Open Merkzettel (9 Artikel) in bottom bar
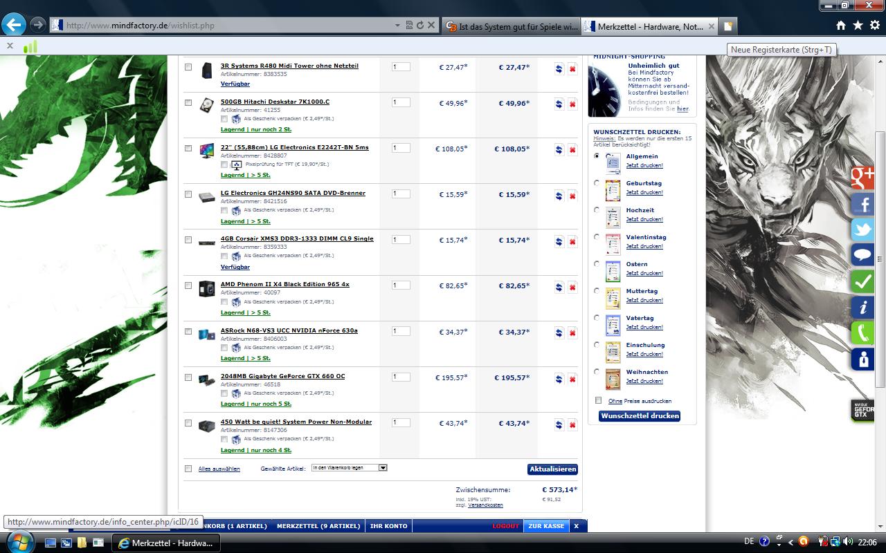This screenshot has height=553, width=886. pos(318,526)
